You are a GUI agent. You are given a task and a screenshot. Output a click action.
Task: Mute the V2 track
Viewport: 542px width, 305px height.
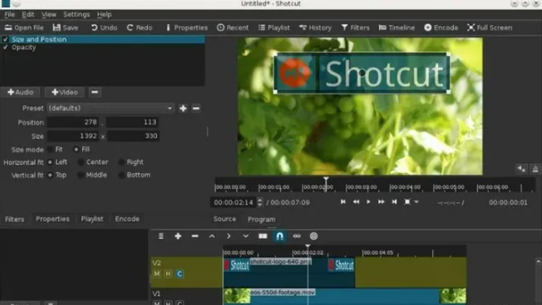pos(157,274)
